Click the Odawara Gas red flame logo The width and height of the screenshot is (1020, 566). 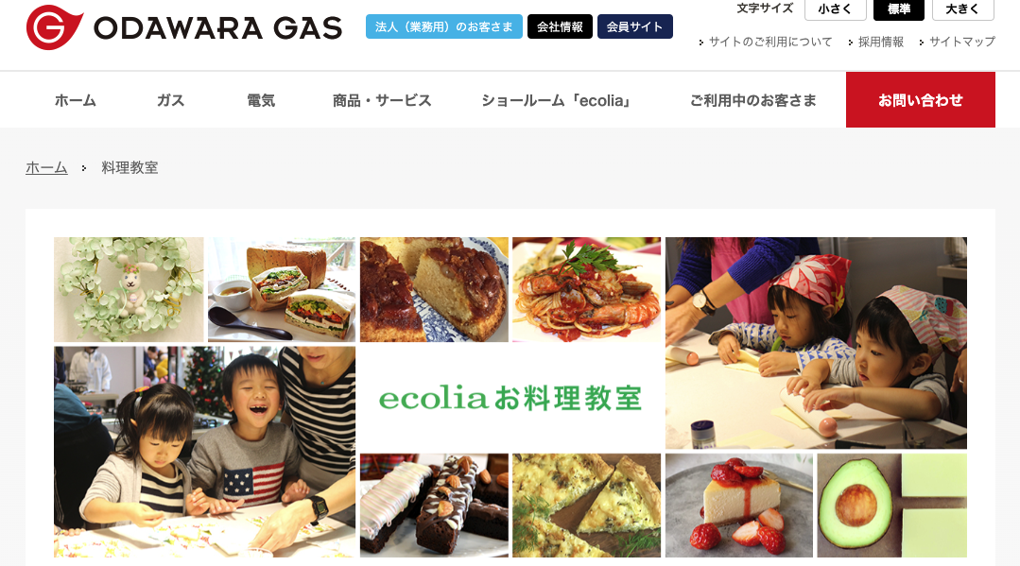(x=55, y=27)
